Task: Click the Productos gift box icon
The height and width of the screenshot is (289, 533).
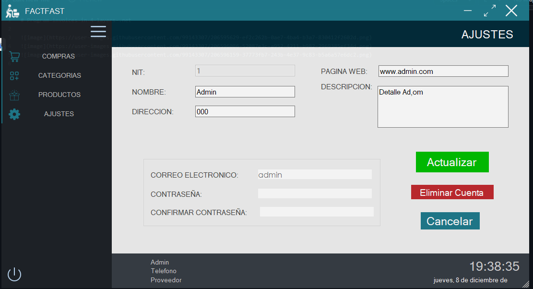Action: coord(14,95)
